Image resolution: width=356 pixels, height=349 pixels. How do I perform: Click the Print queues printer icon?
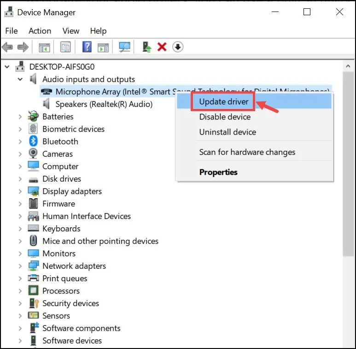[x=33, y=278]
